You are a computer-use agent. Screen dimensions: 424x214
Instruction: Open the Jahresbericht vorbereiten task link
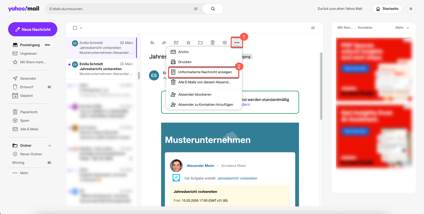[237, 178]
